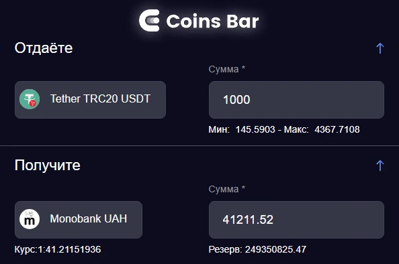399x264 pixels.
Task: Click the Coins Bar brand name text
Action: click(212, 21)
